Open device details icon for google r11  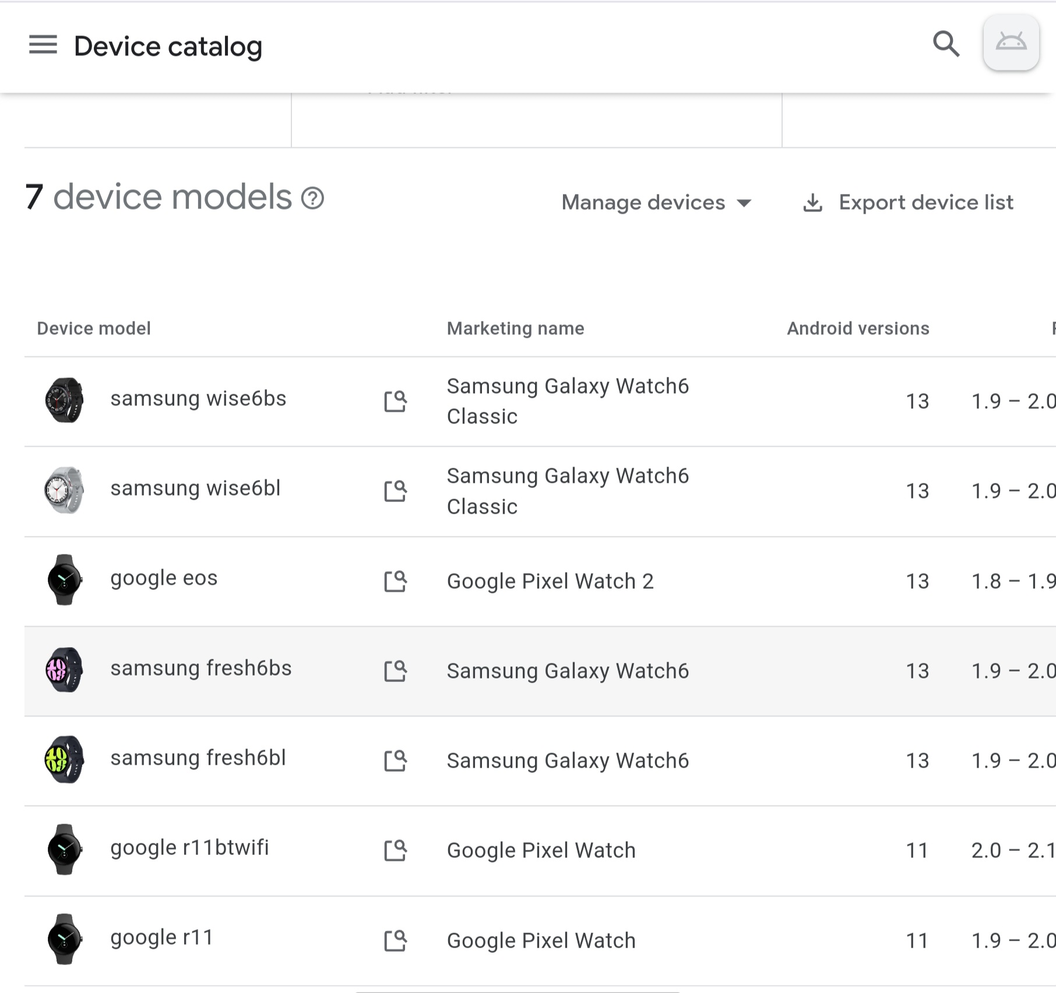(396, 941)
